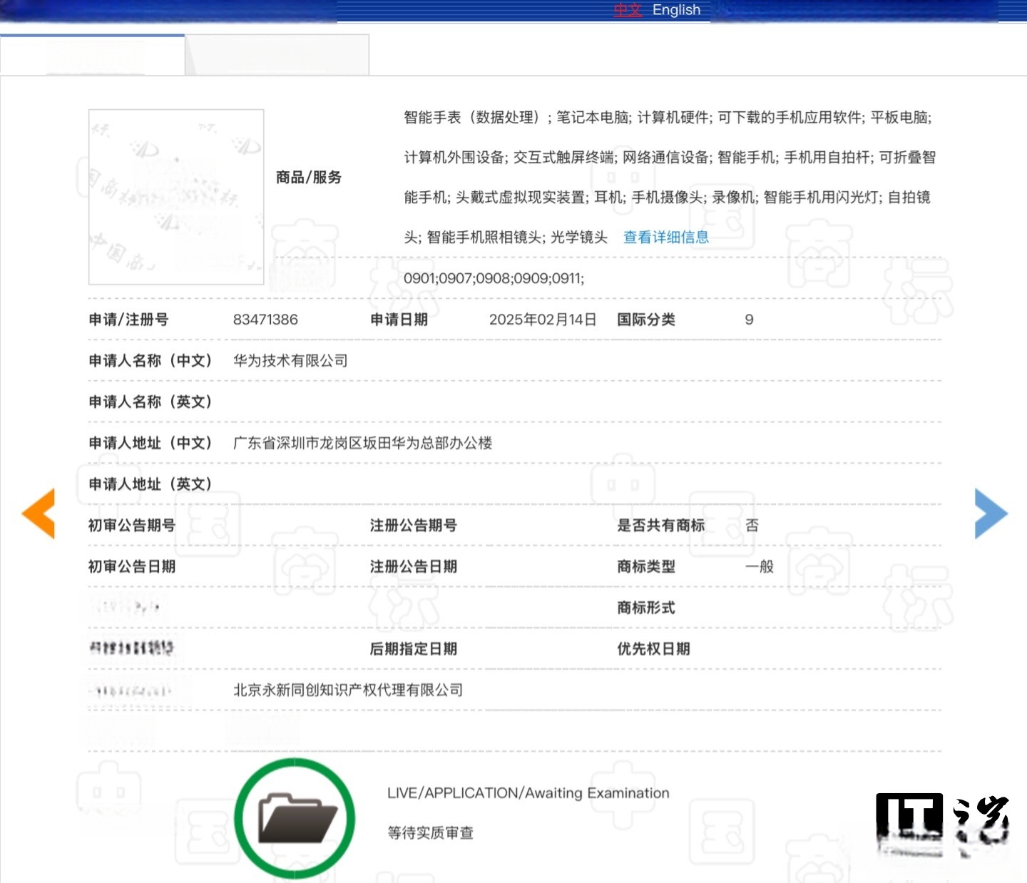
Task: Click goods text line starting 智能手表（数据处理）
Action: [668, 118]
